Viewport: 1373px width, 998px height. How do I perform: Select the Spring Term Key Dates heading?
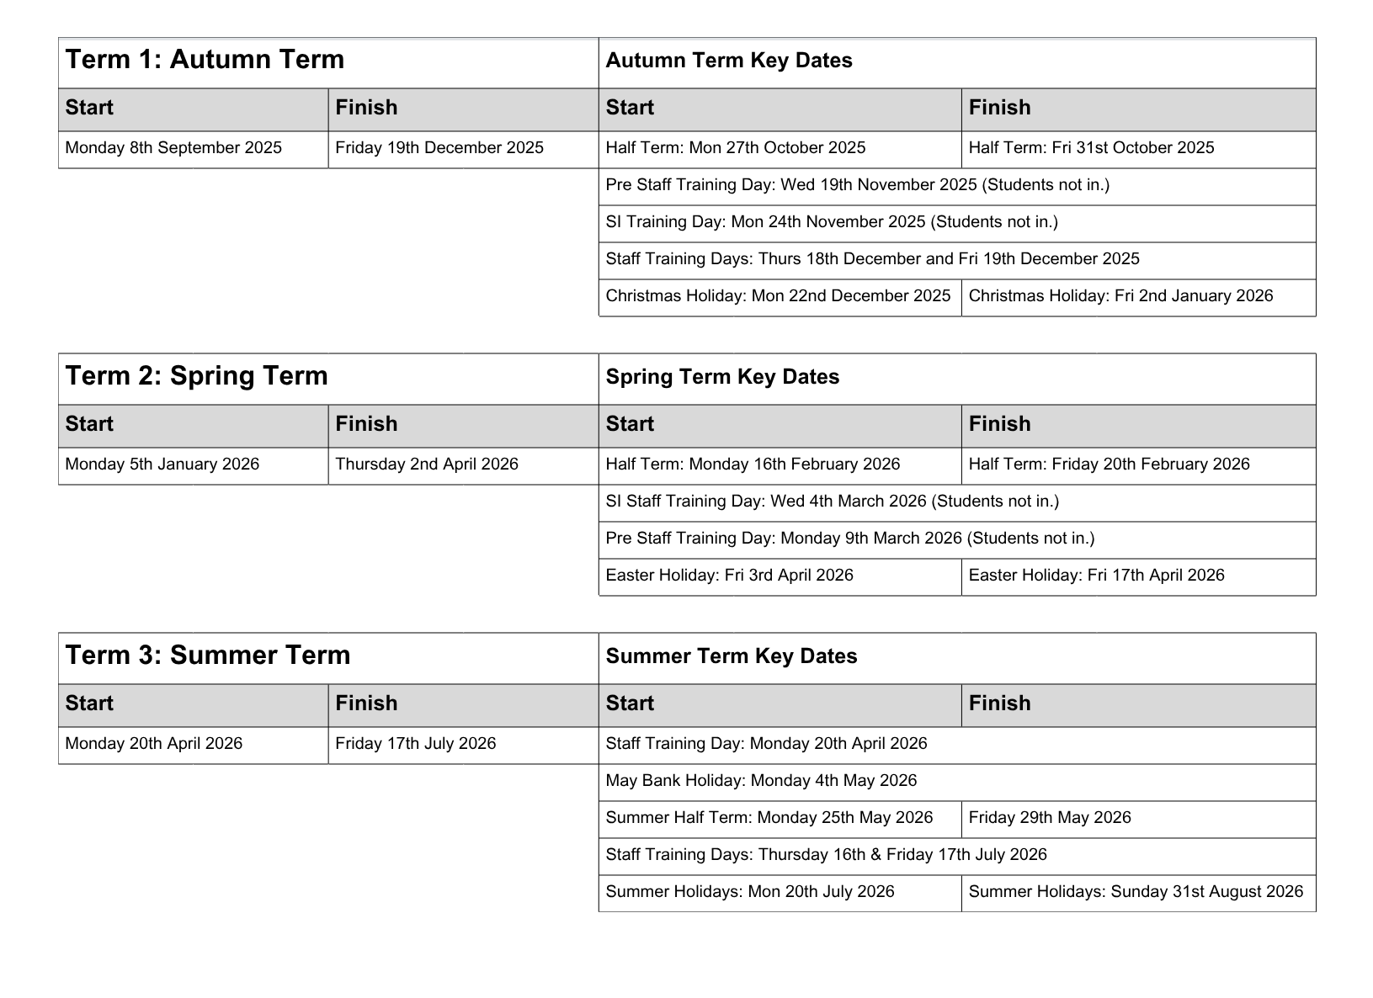(x=722, y=377)
